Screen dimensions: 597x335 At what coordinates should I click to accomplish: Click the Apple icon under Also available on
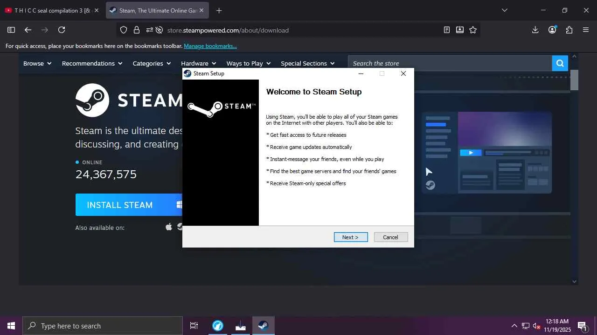(169, 227)
